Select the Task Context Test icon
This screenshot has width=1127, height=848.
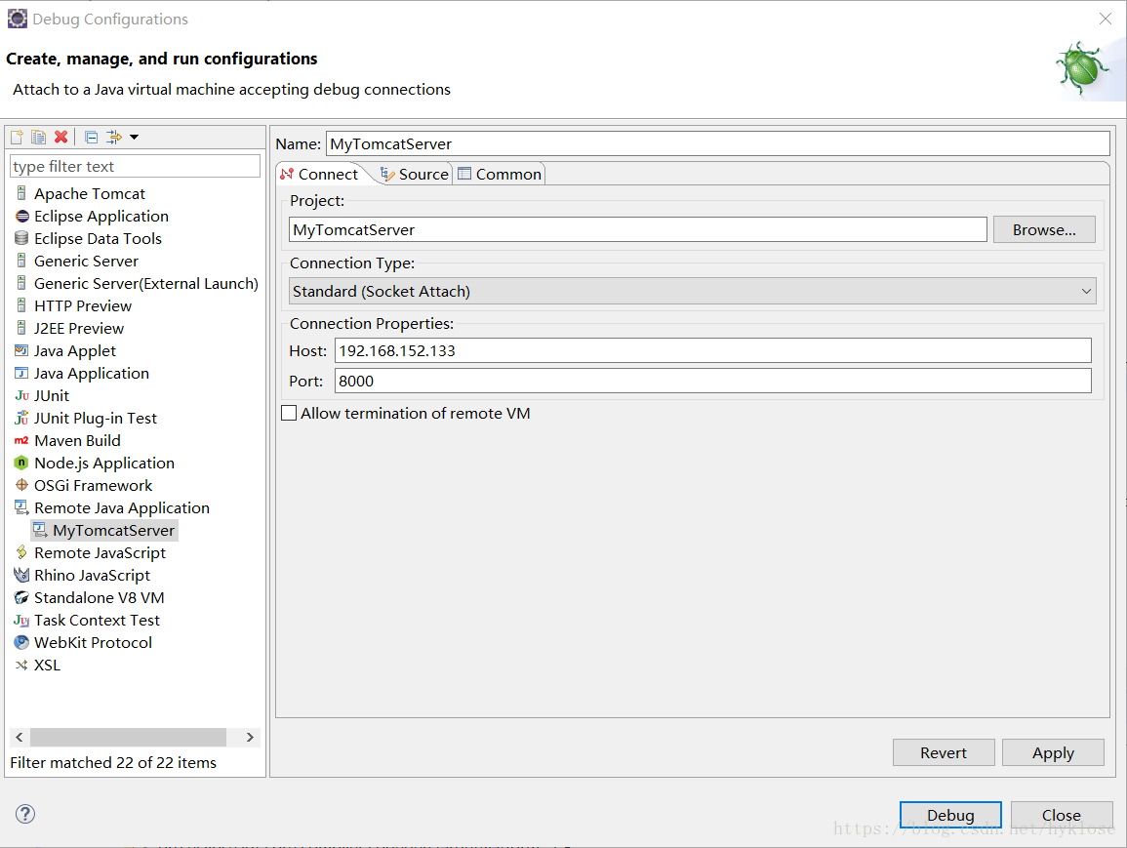point(21,621)
